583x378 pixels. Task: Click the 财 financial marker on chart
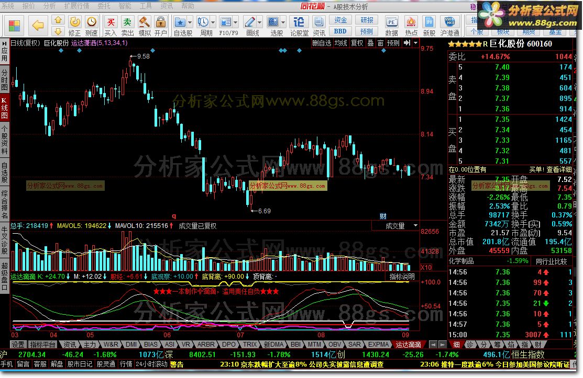coord(383,216)
